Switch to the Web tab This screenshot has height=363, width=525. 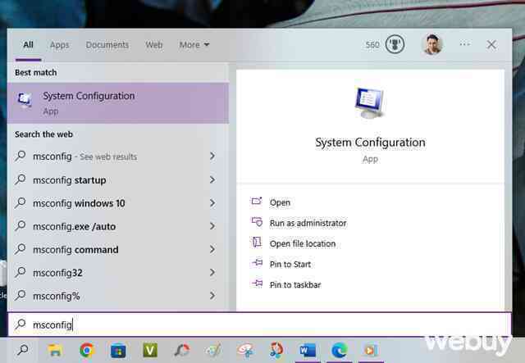point(154,45)
